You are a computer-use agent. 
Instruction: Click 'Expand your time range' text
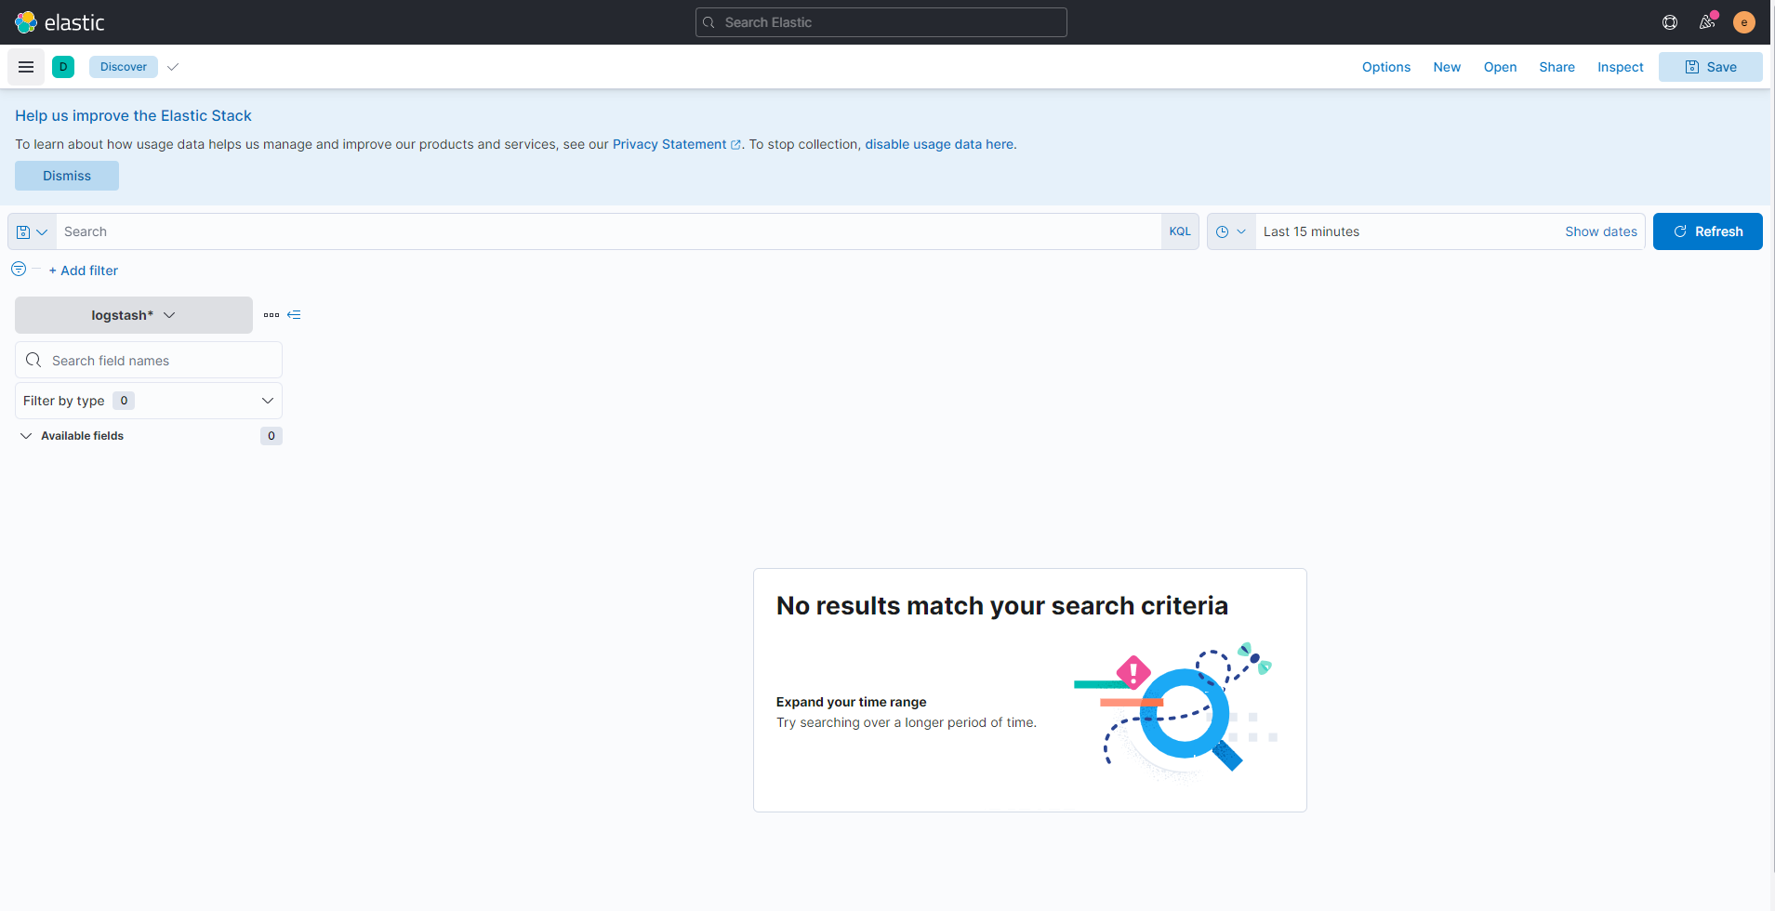[852, 702]
